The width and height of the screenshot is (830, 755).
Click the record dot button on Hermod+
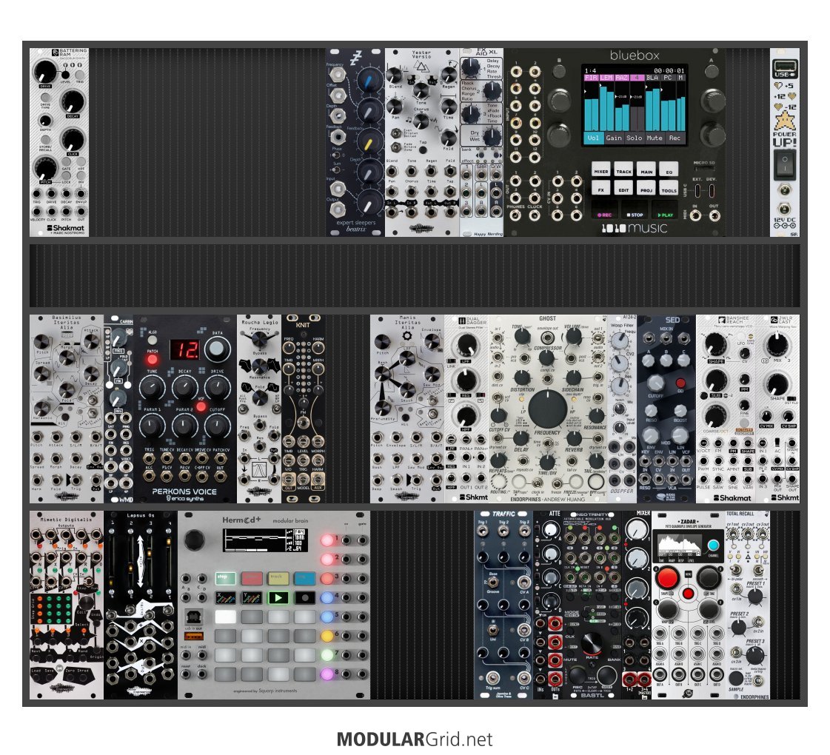(305, 598)
